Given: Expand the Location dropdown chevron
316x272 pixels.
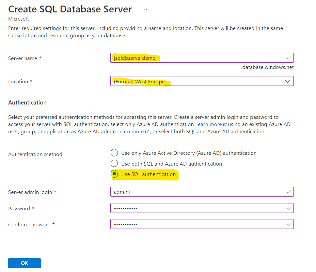Looking at the screenshot, I should tap(288, 81).
